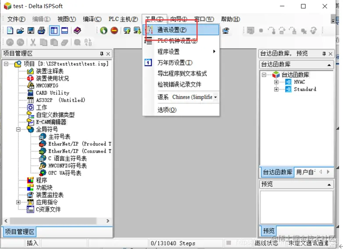Expand the 应用指令 tree node
The width and height of the screenshot is (343, 250).
pyautogui.click(x=18, y=202)
